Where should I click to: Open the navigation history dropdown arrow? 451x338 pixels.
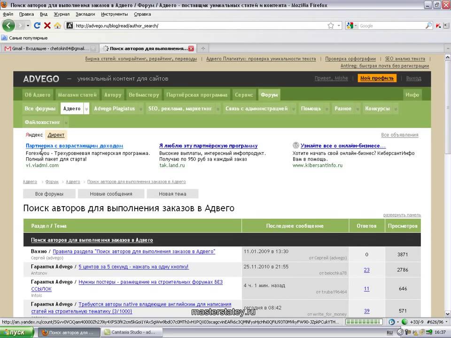[28, 25]
